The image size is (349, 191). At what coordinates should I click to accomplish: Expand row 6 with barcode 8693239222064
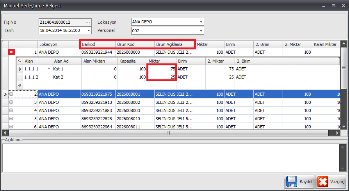(x=11, y=127)
